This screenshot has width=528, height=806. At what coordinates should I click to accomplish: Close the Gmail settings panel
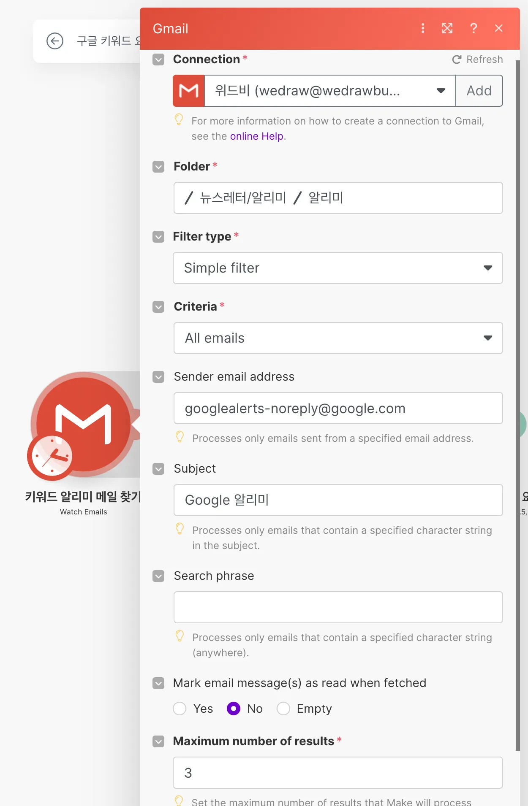coord(499,28)
